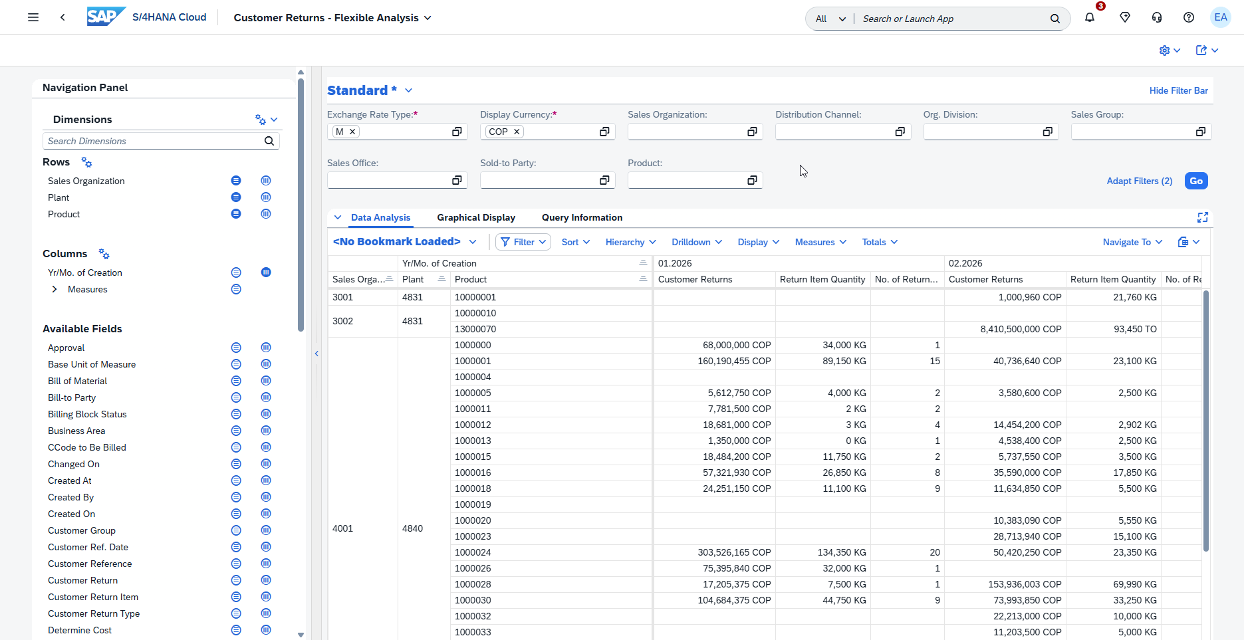
Task: Toggle Approval into Rows
Action: pos(236,347)
